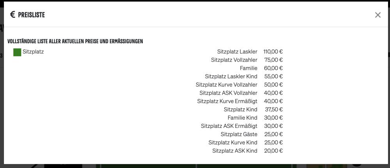Select the Sitzplatz legend label
Viewport: 390px width, 168px height.
click(x=33, y=51)
